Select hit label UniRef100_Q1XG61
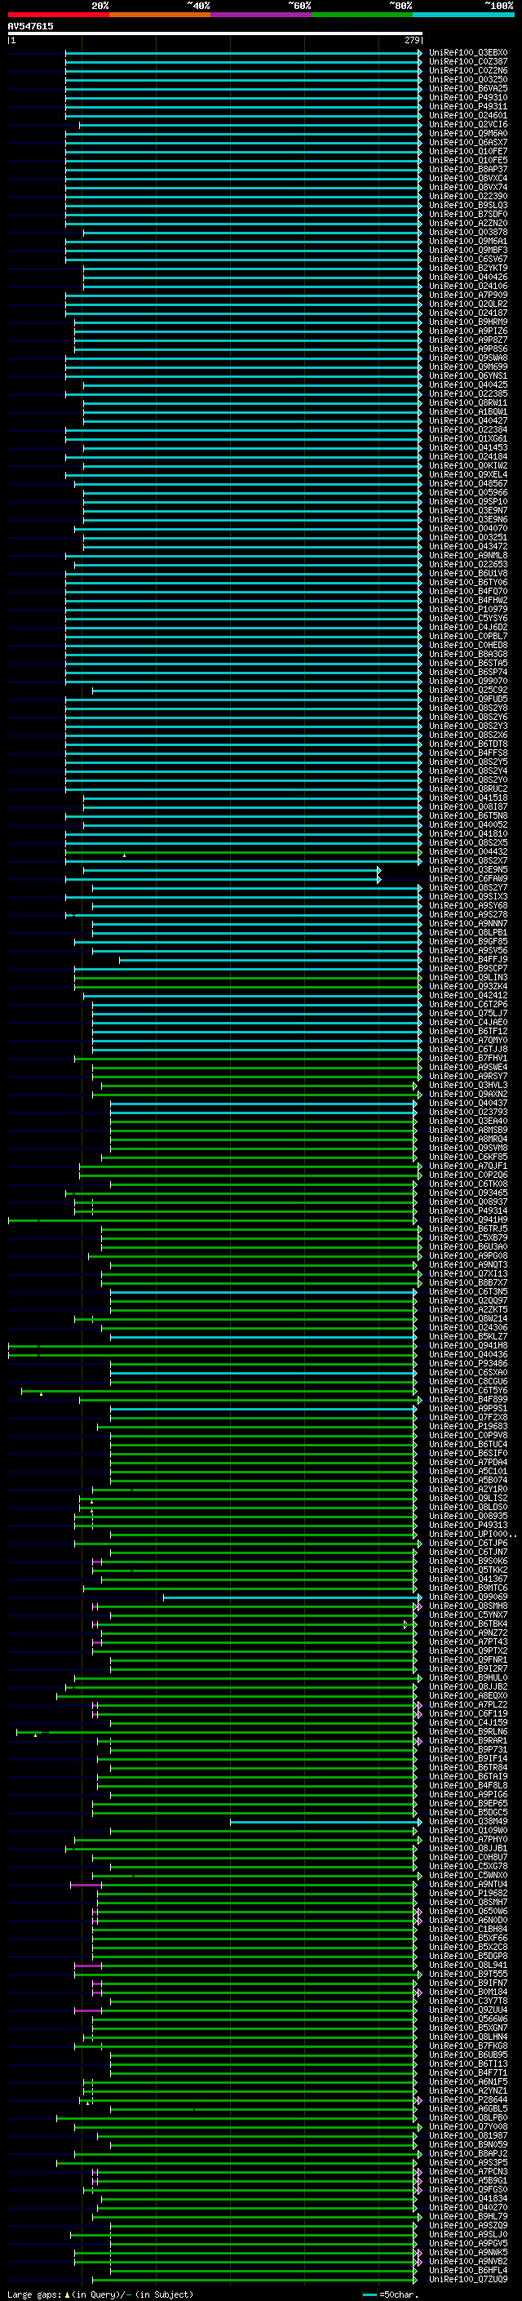 coord(467,438)
